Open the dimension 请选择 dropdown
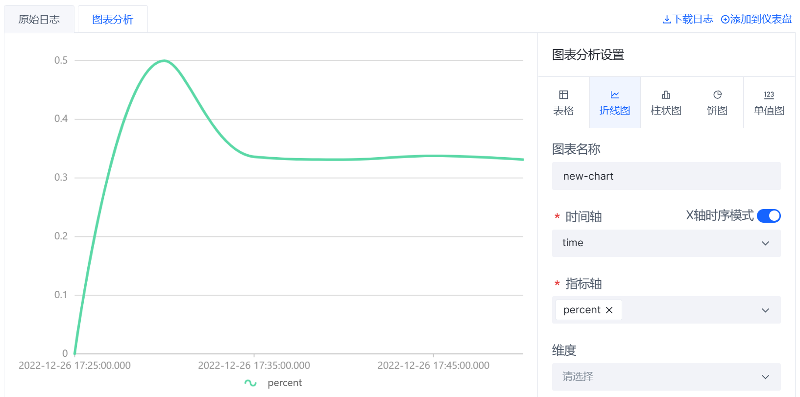Image resolution: width=800 pixels, height=397 pixels. 666,376
